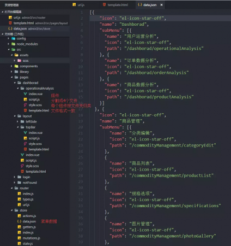
Task: Click line number 20 in the gutter
Action: (81, 127)
